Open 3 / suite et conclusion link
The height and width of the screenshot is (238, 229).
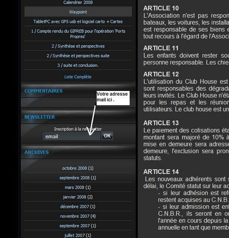[x=78, y=65]
